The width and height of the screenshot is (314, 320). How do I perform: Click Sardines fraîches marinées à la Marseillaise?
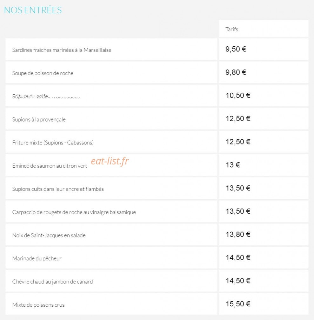(x=62, y=50)
